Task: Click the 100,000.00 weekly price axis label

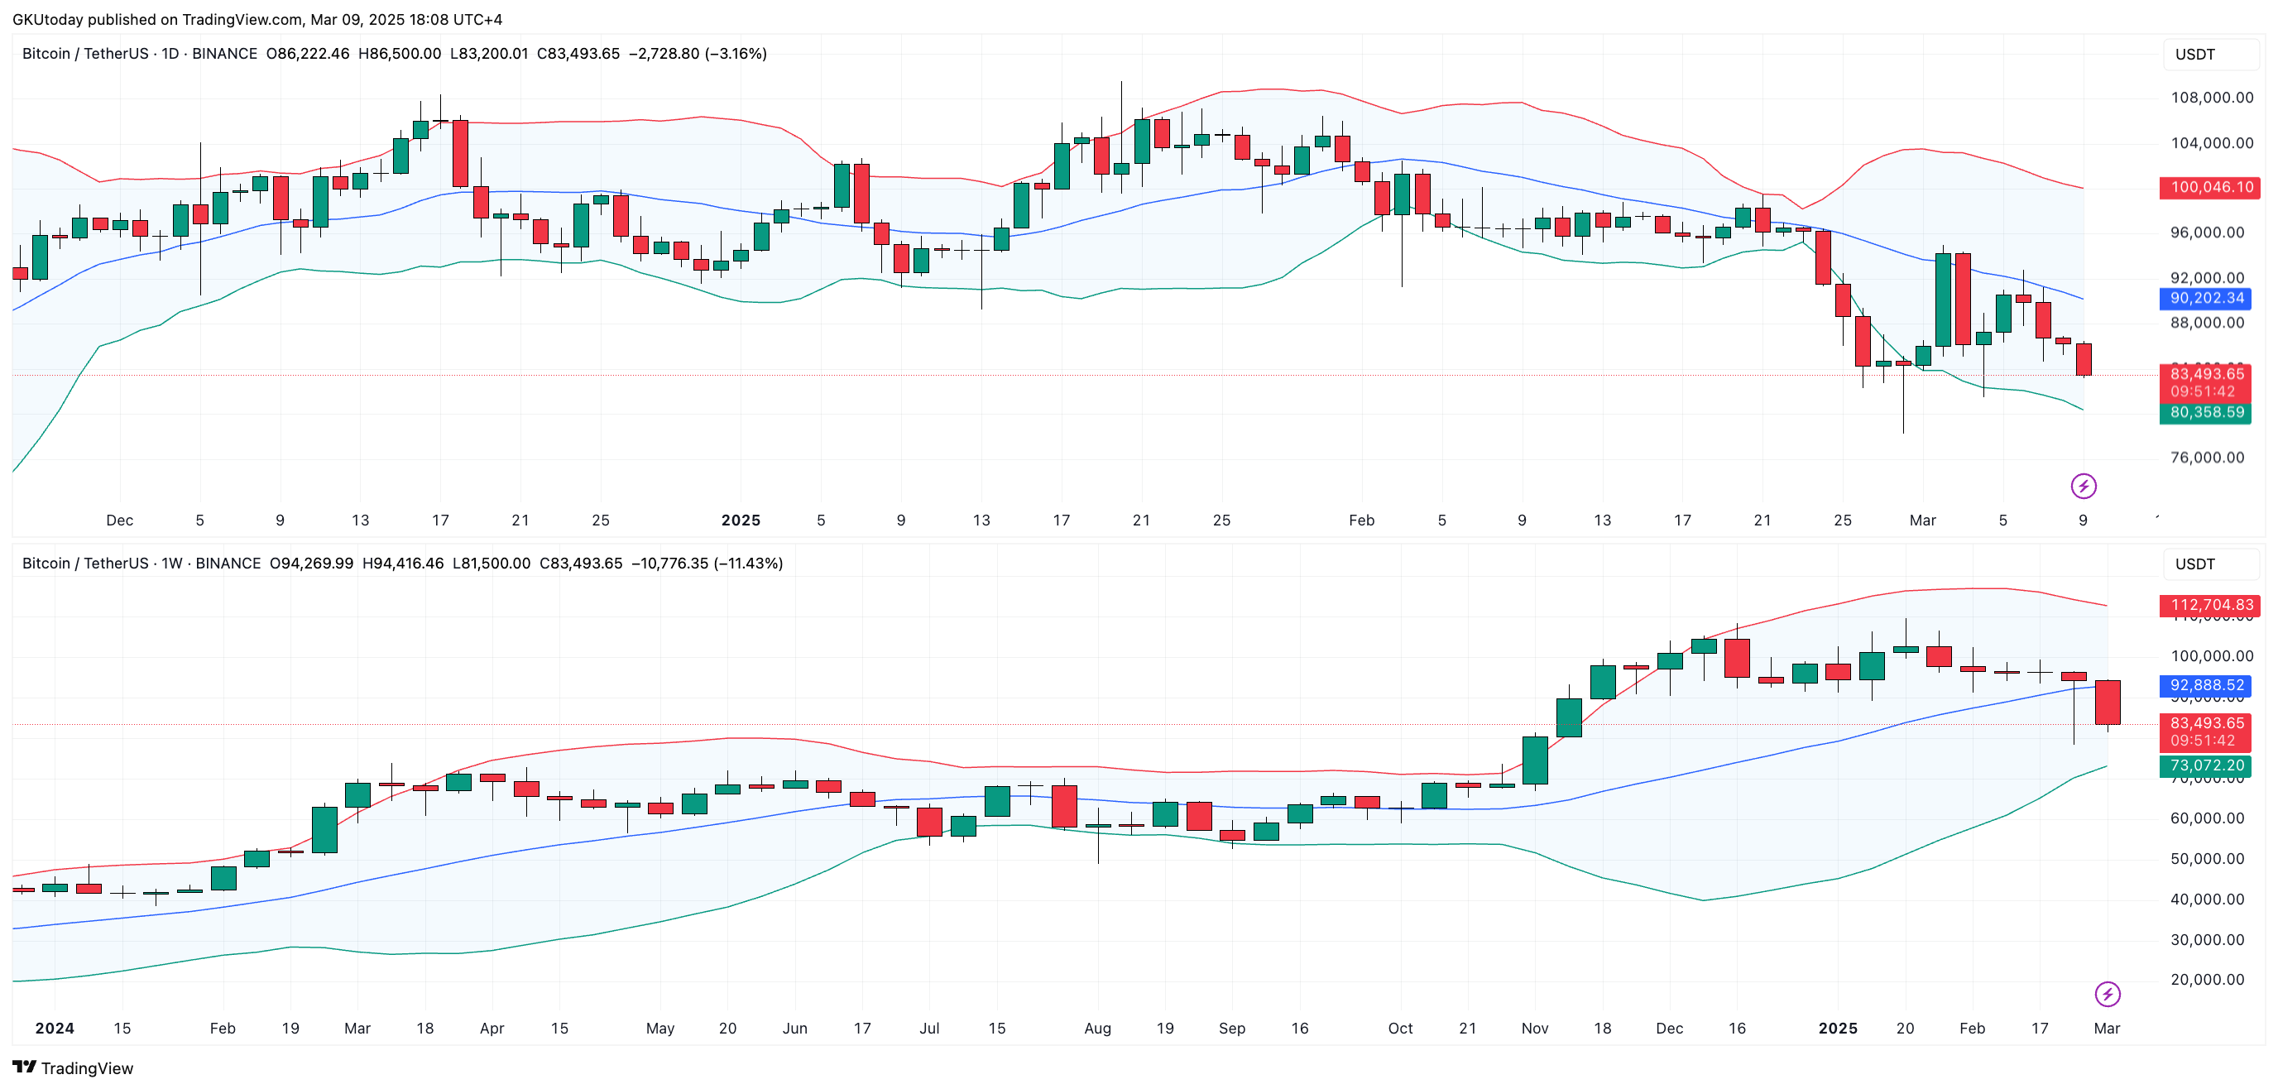Action: [x=2213, y=655]
